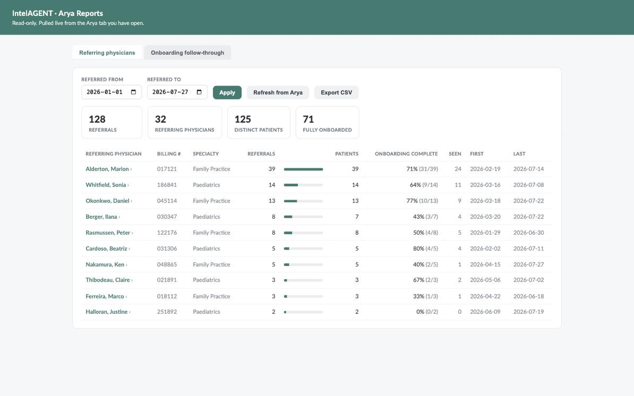Export the report as CSV

click(336, 93)
